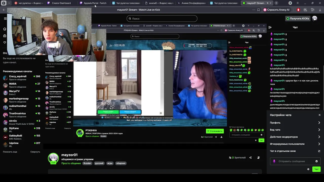Screen dimensions: 324x182
Task: Switch to Аниме Эта фарфоровая tab
Action: 192,3
